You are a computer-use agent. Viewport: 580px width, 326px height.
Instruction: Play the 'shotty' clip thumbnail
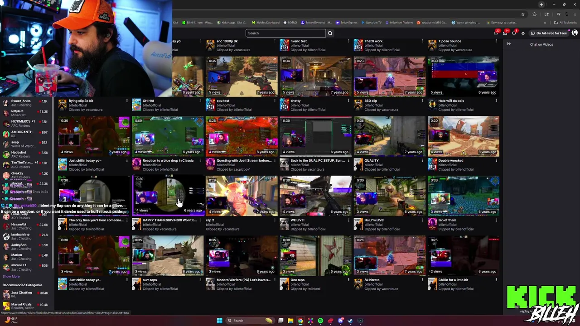coord(315,76)
